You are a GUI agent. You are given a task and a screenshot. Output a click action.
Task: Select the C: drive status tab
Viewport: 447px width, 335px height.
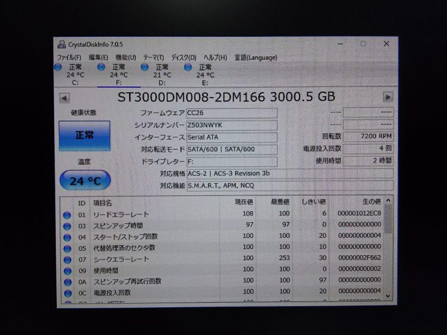click(x=75, y=75)
